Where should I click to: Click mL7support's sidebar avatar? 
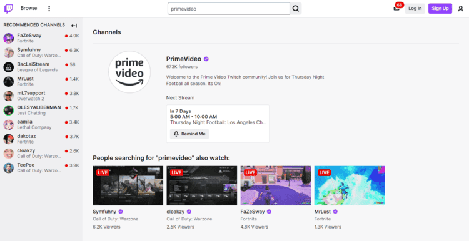(9, 96)
